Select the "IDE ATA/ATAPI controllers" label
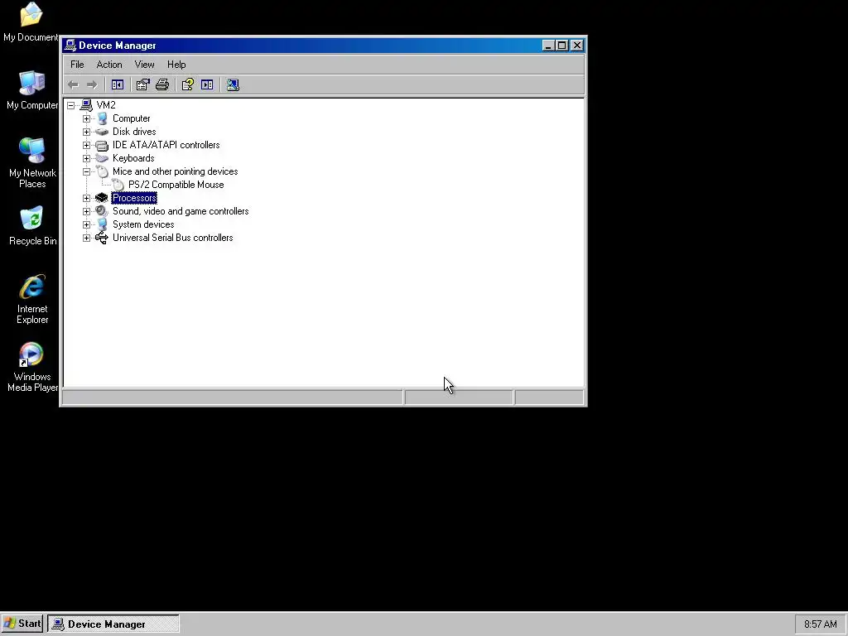848x636 pixels. [166, 145]
